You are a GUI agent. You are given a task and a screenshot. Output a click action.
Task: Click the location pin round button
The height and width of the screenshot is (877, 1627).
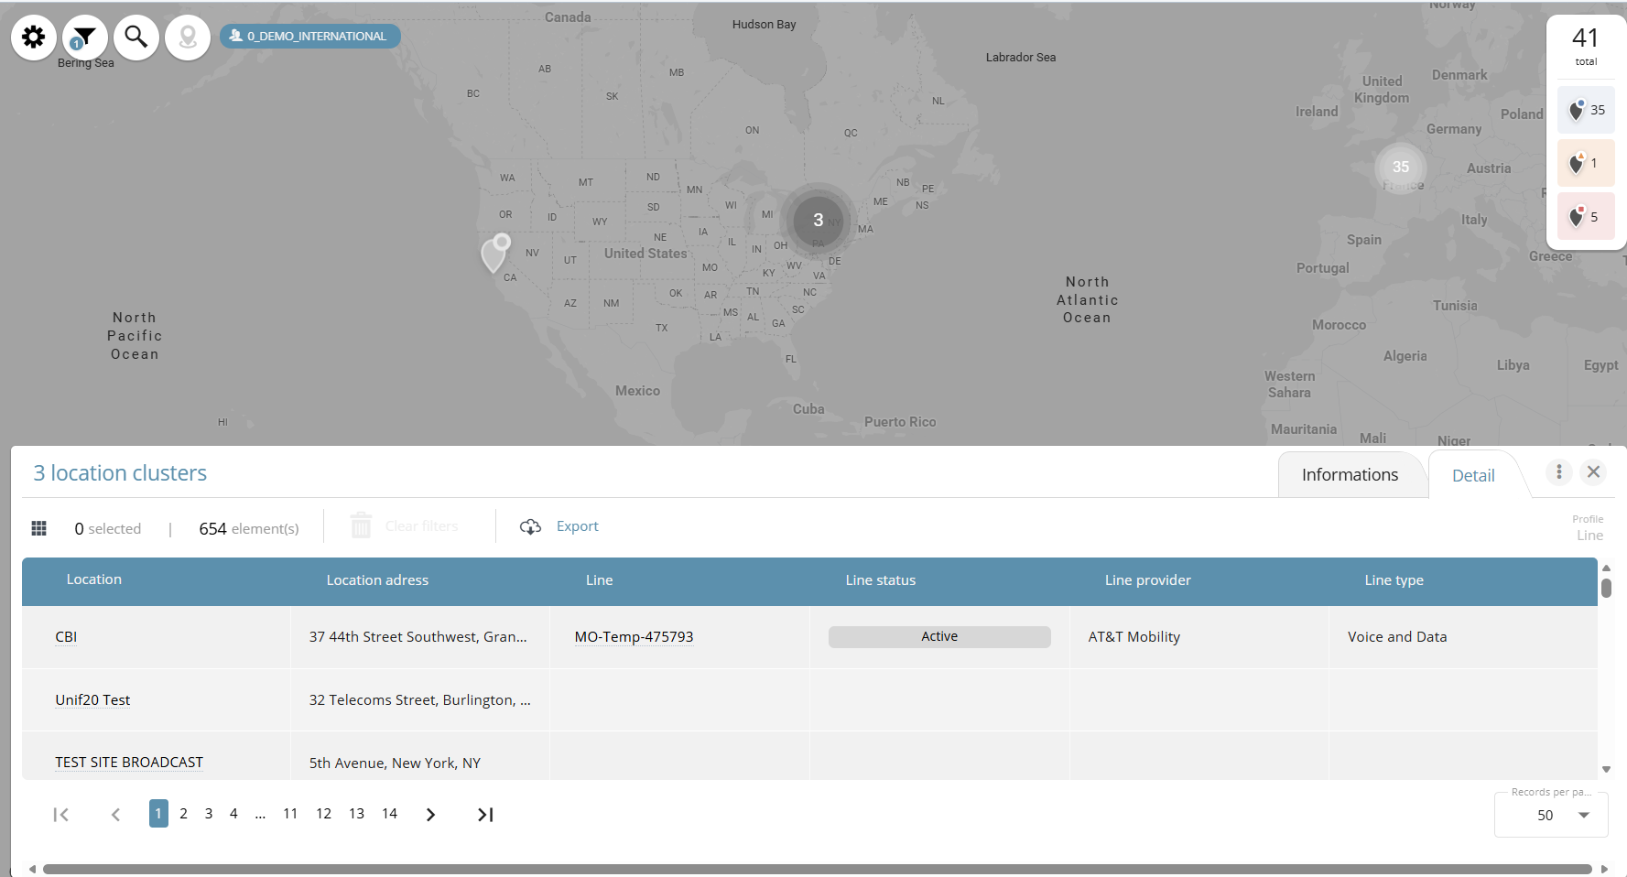pos(188,38)
